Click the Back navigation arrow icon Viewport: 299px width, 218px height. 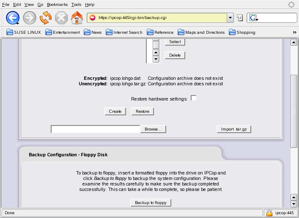click(13, 18)
